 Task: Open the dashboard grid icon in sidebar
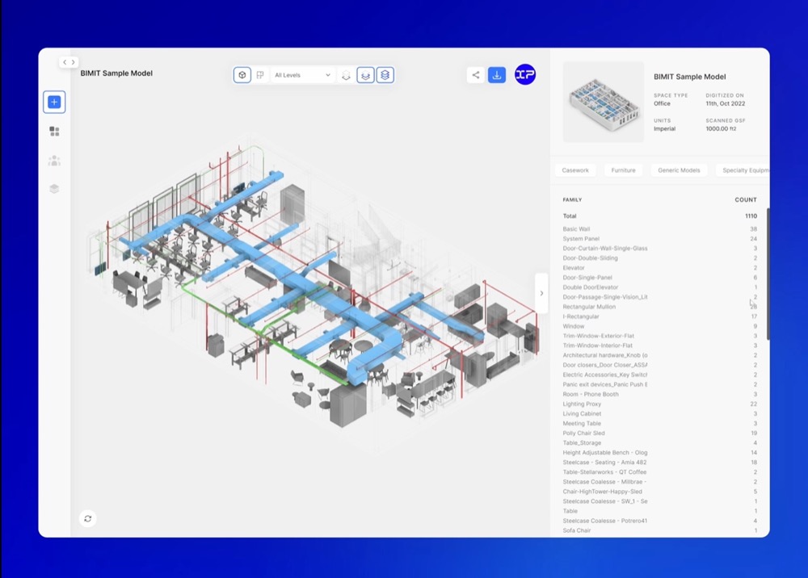pyautogui.click(x=54, y=132)
